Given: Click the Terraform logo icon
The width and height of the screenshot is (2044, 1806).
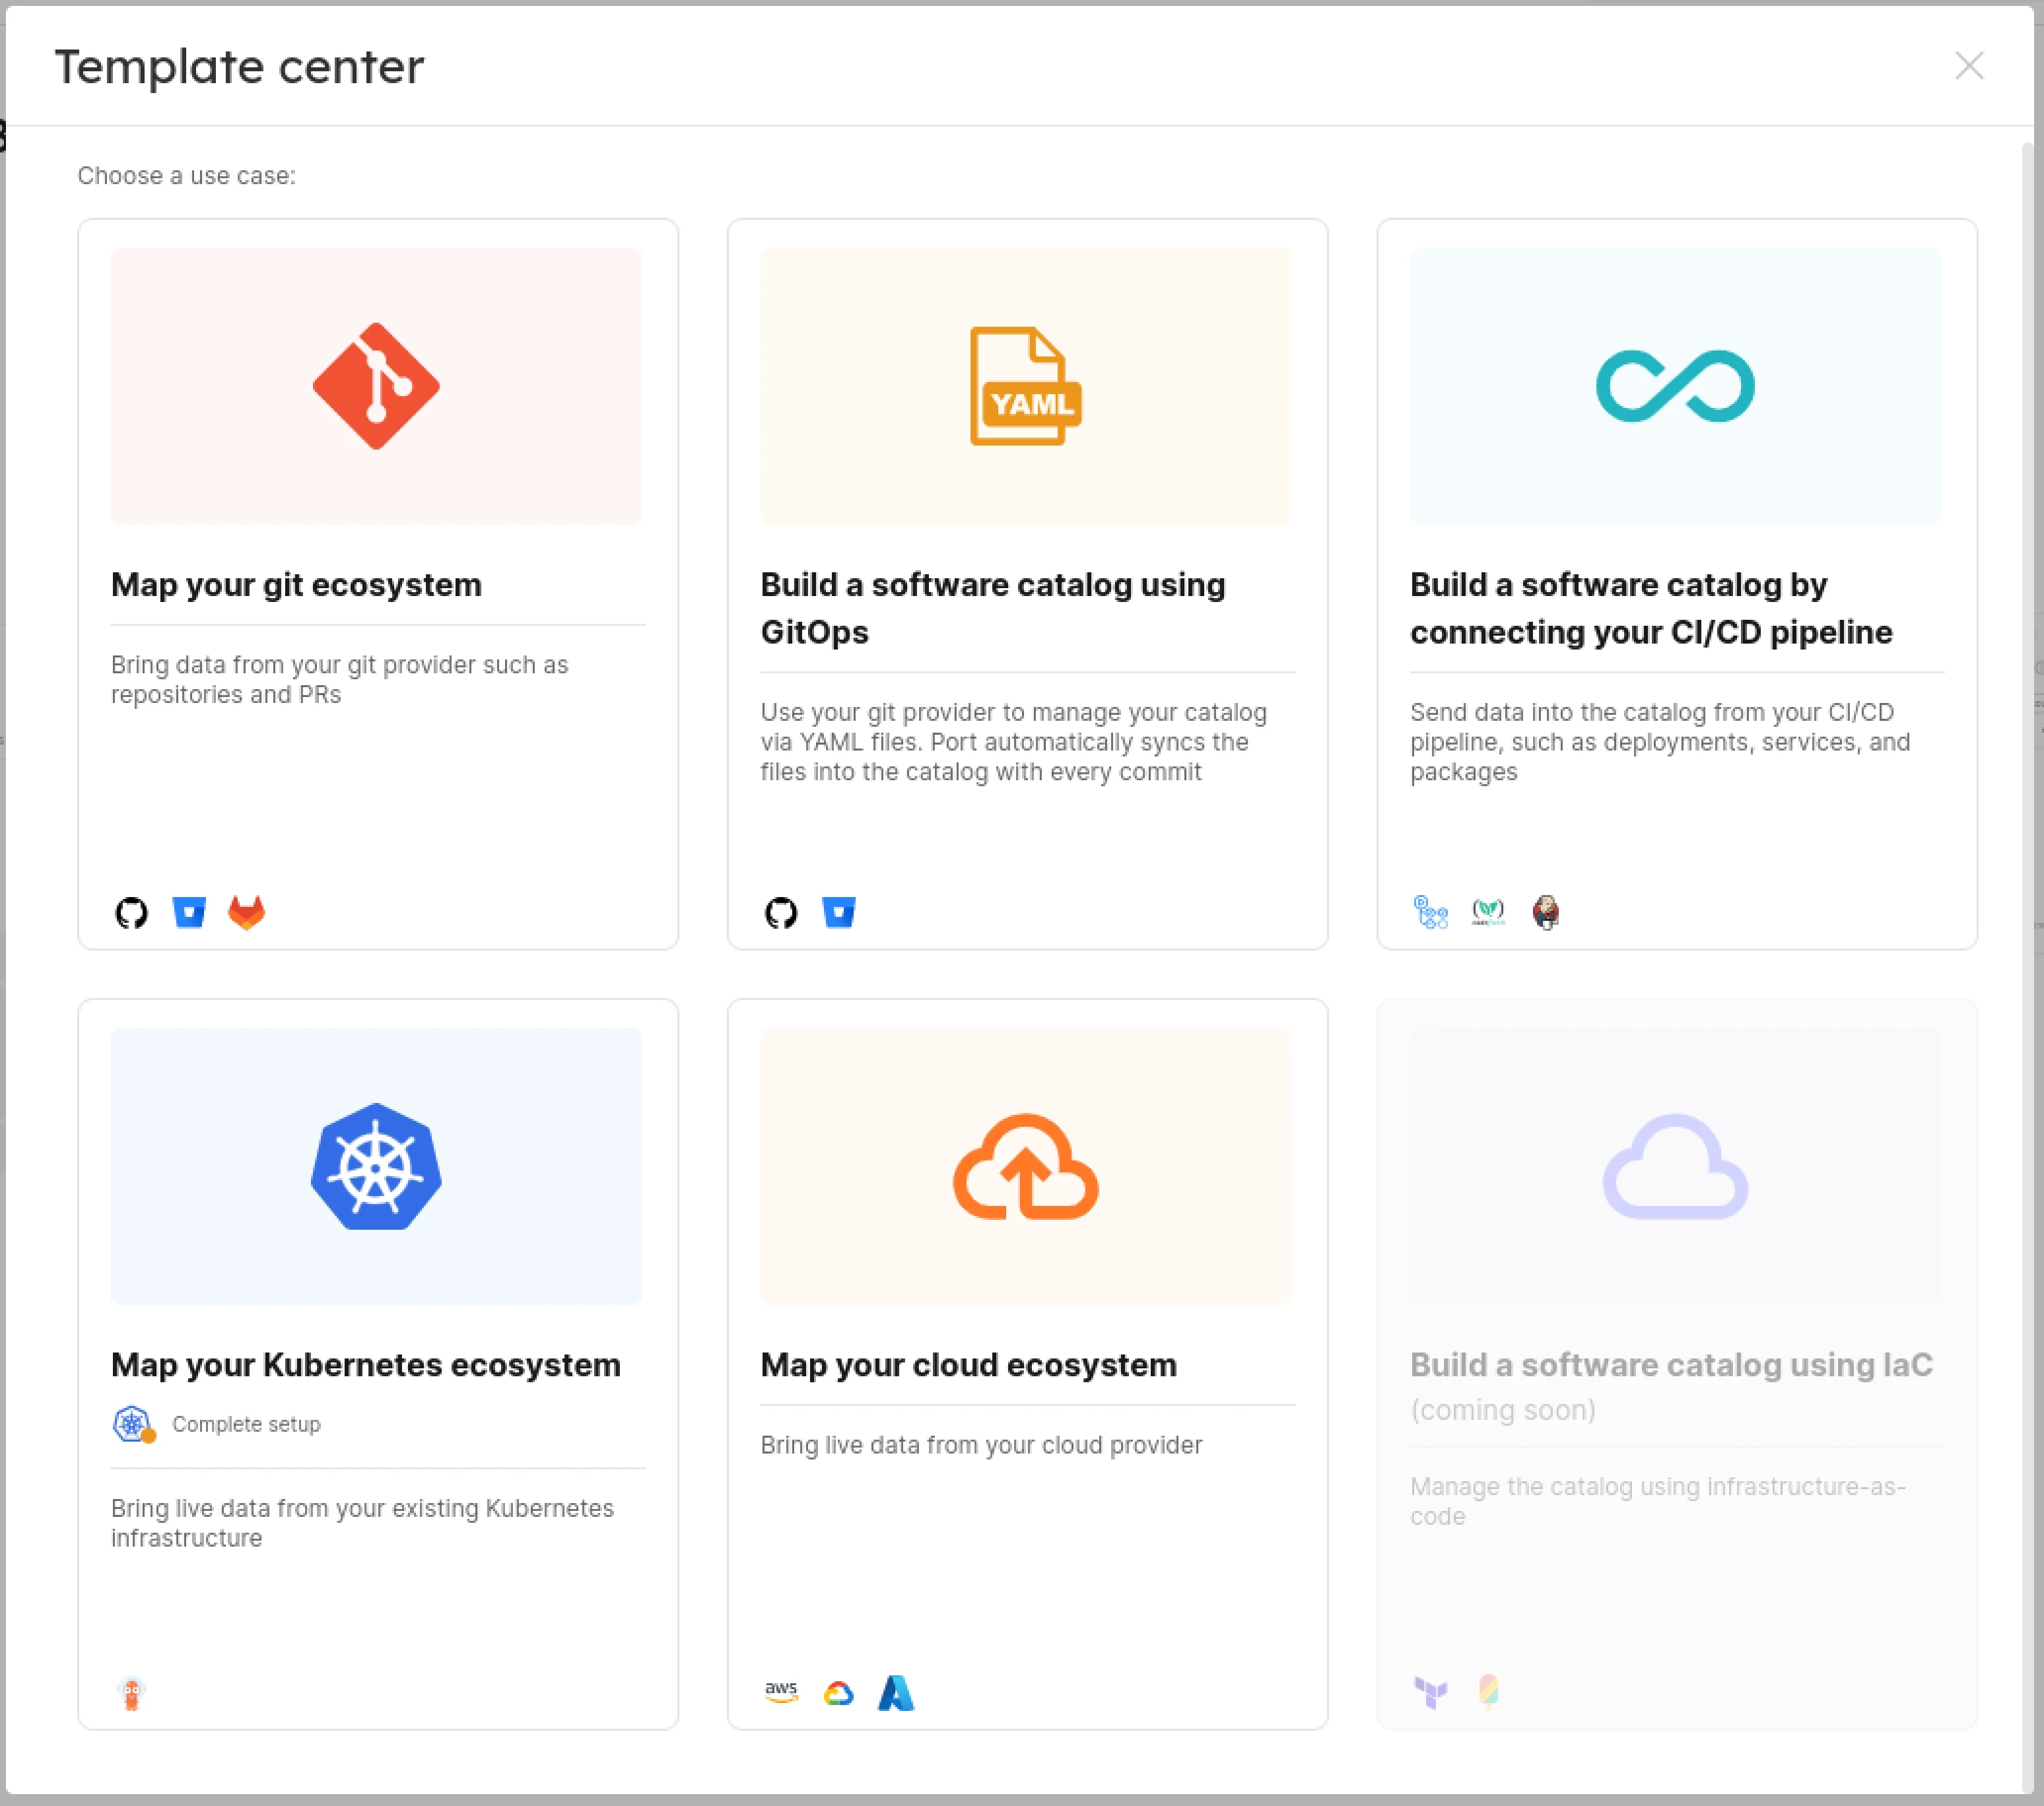Looking at the screenshot, I should pos(1431,1692).
